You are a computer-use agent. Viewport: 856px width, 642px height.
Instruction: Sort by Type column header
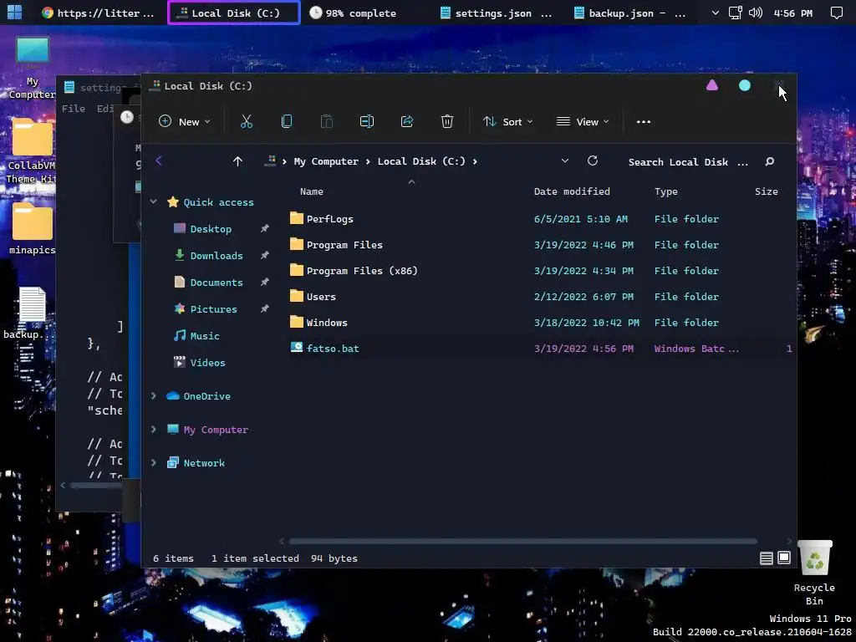coord(666,191)
